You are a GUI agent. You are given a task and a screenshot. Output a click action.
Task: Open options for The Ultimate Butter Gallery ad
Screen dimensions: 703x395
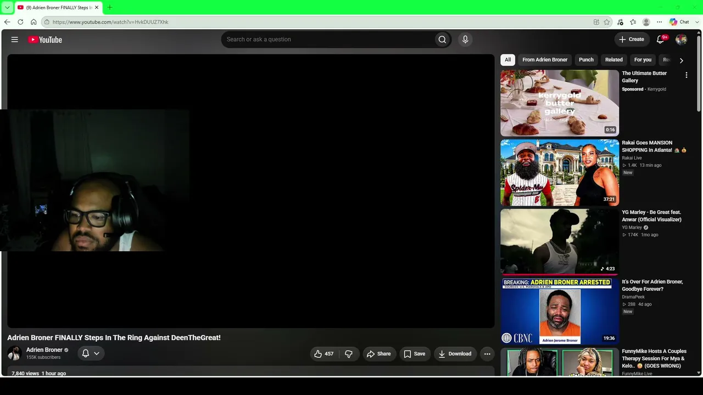click(x=686, y=75)
